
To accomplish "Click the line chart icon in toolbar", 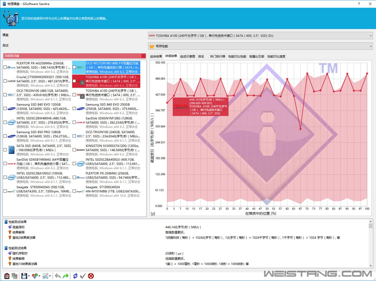I will click(45, 276).
